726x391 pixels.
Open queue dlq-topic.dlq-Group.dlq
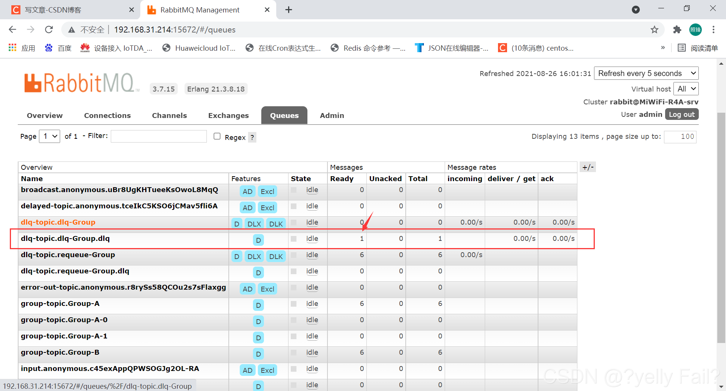(65, 239)
